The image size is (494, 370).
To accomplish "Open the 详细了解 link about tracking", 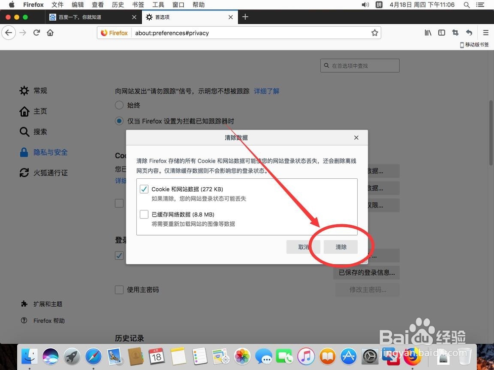I will point(266,91).
